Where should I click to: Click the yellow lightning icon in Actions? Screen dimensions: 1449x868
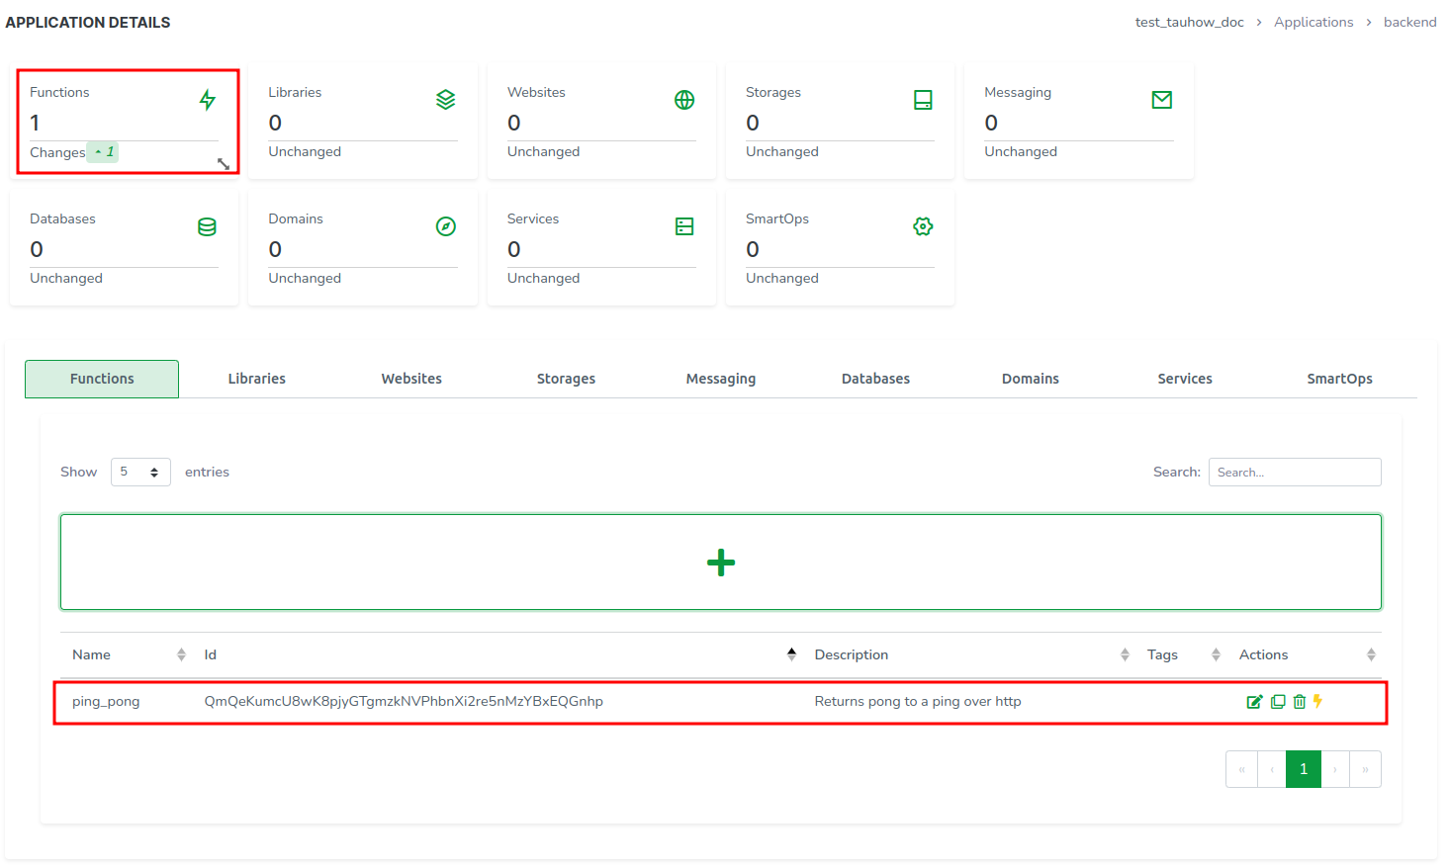[x=1318, y=701]
